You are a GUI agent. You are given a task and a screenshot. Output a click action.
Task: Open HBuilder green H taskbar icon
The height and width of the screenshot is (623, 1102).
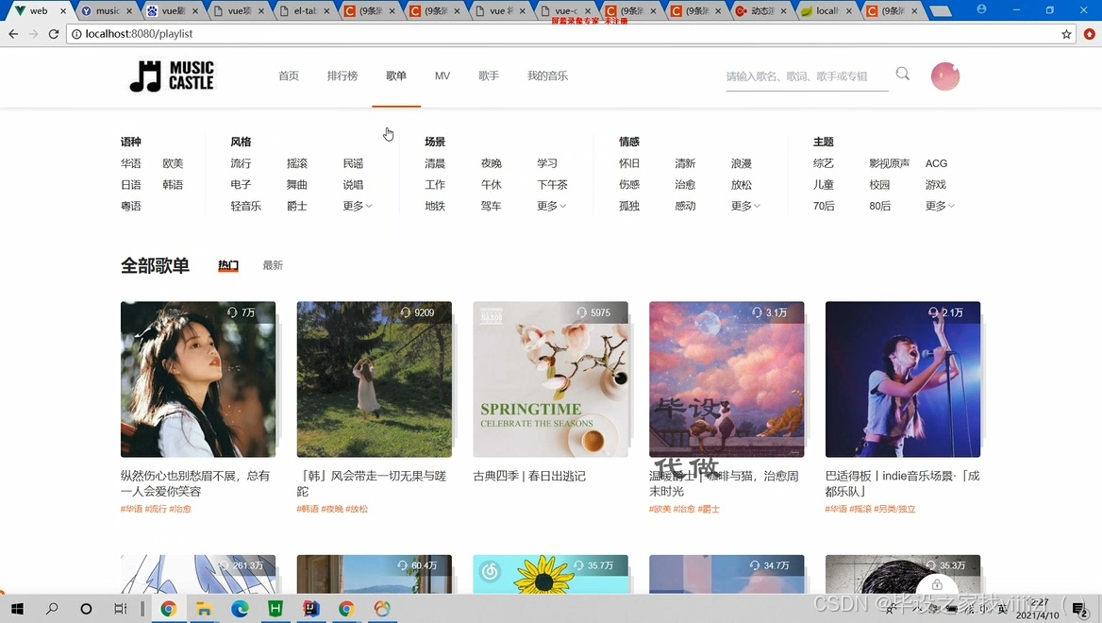point(275,608)
